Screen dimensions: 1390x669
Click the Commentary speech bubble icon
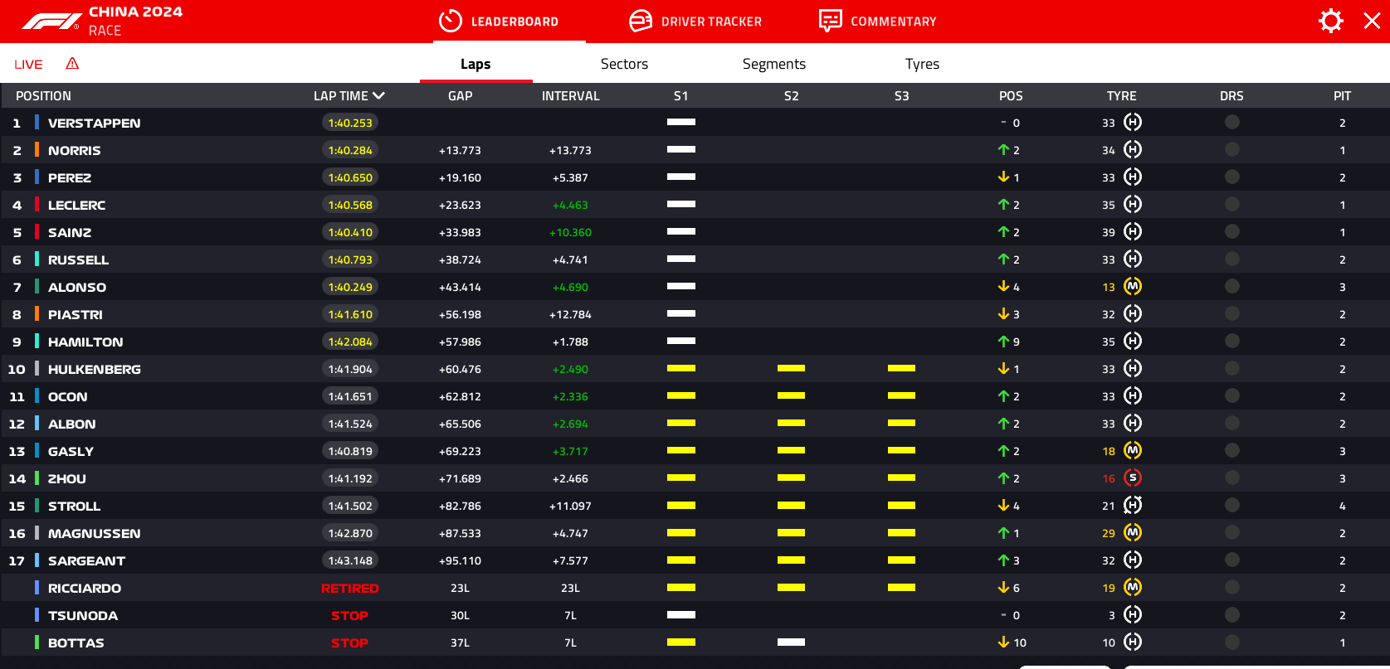click(830, 21)
